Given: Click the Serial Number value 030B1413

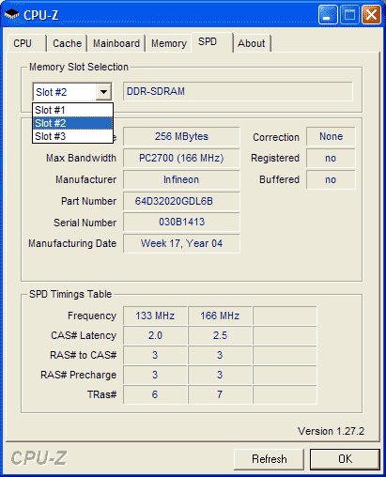Looking at the screenshot, I should coord(181,222).
